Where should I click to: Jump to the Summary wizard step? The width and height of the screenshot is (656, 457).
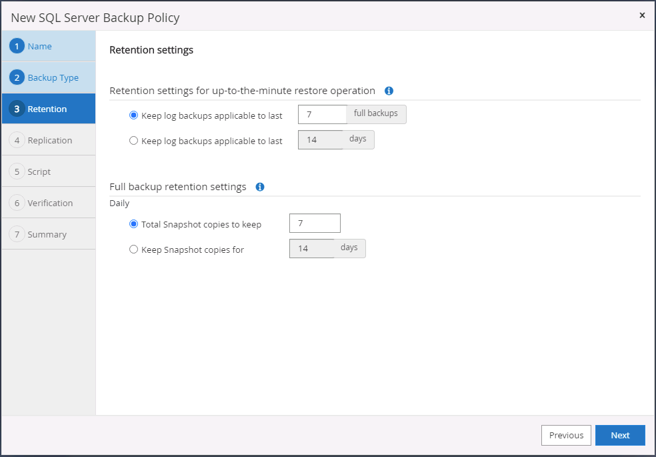pos(47,234)
